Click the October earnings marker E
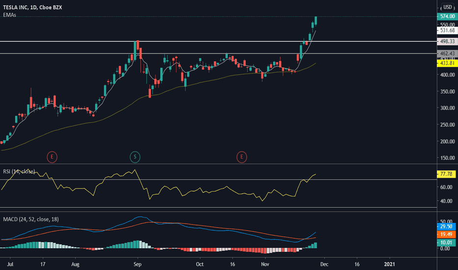The height and width of the screenshot is (270, 458). coord(242,157)
